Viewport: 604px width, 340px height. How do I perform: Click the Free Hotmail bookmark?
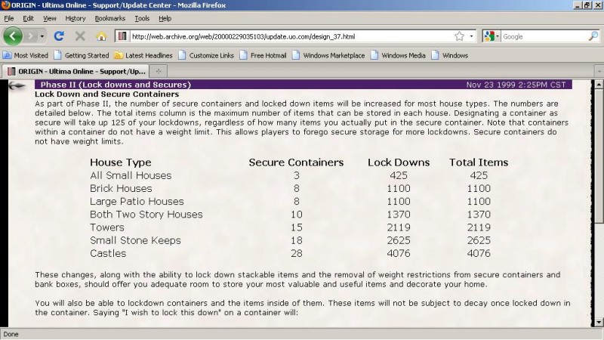tap(263, 55)
